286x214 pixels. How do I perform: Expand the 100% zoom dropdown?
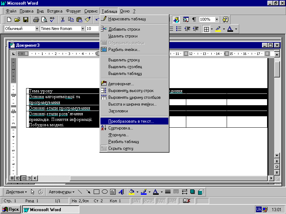[x=217, y=20]
